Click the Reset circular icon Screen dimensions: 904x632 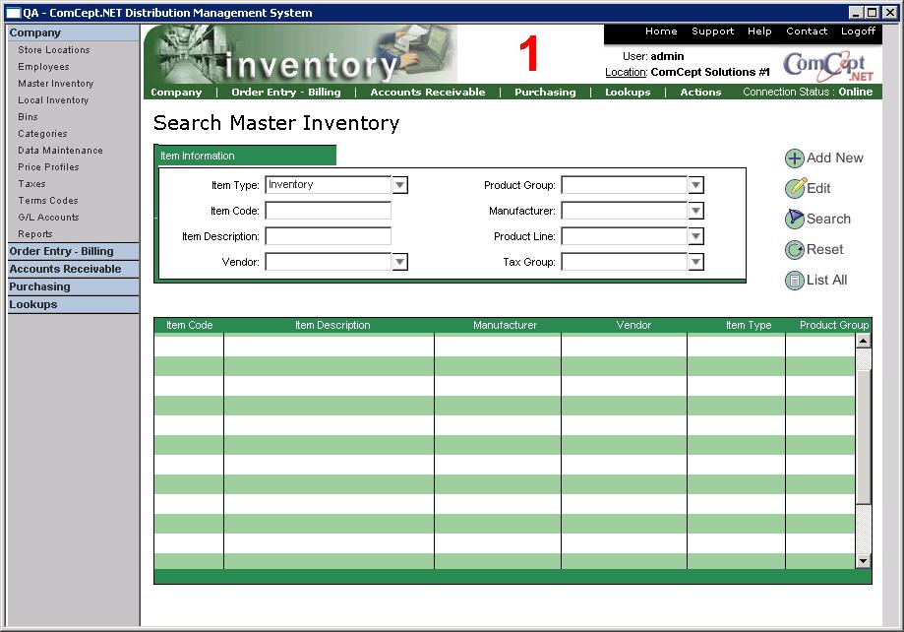point(794,250)
